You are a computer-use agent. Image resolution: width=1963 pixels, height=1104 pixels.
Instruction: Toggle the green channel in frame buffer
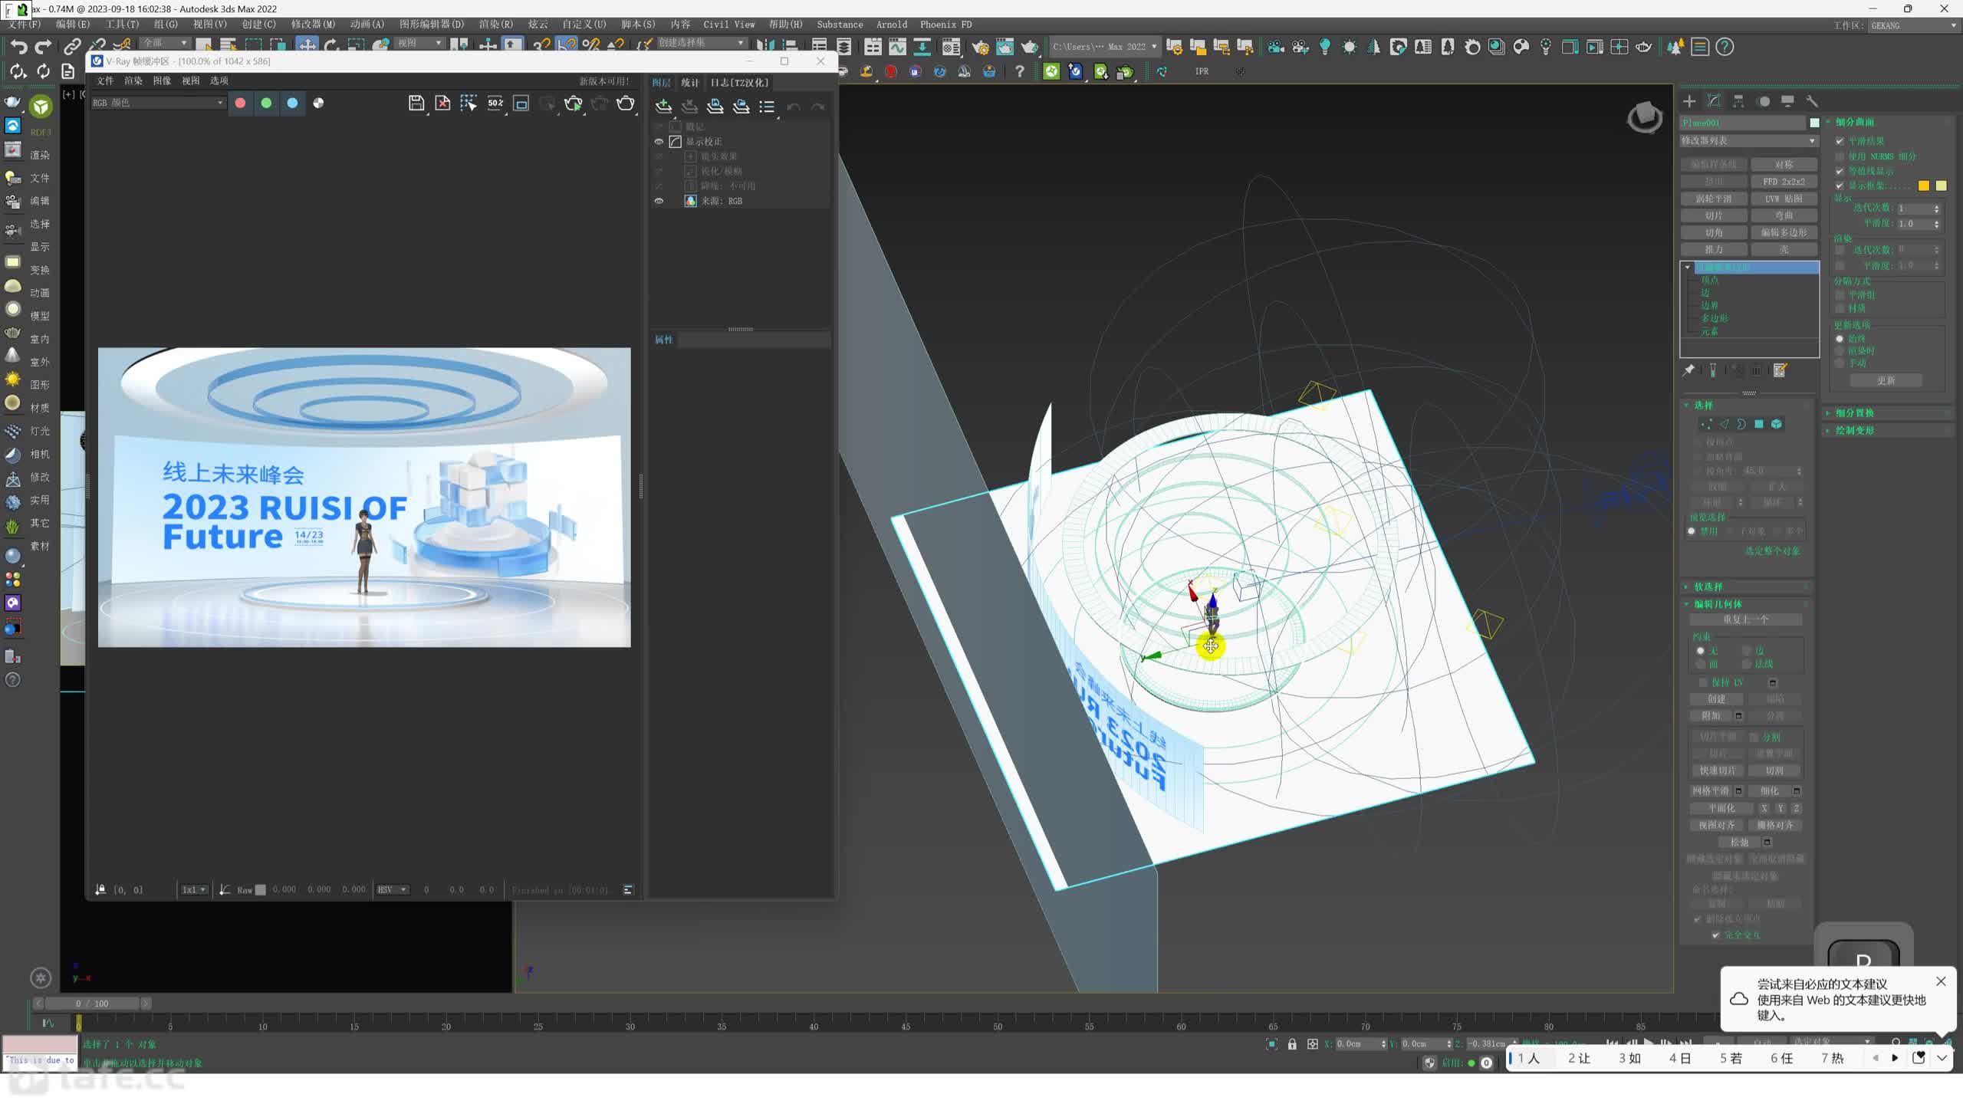(x=266, y=103)
